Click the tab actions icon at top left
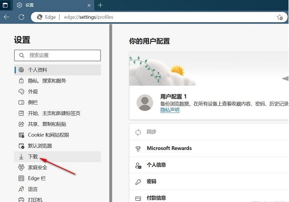The image size is (289, 202). (6, 5)
